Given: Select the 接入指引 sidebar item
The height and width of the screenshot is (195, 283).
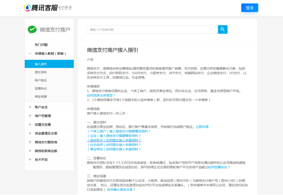Looking at the screenshot, I should coord(49,64).
